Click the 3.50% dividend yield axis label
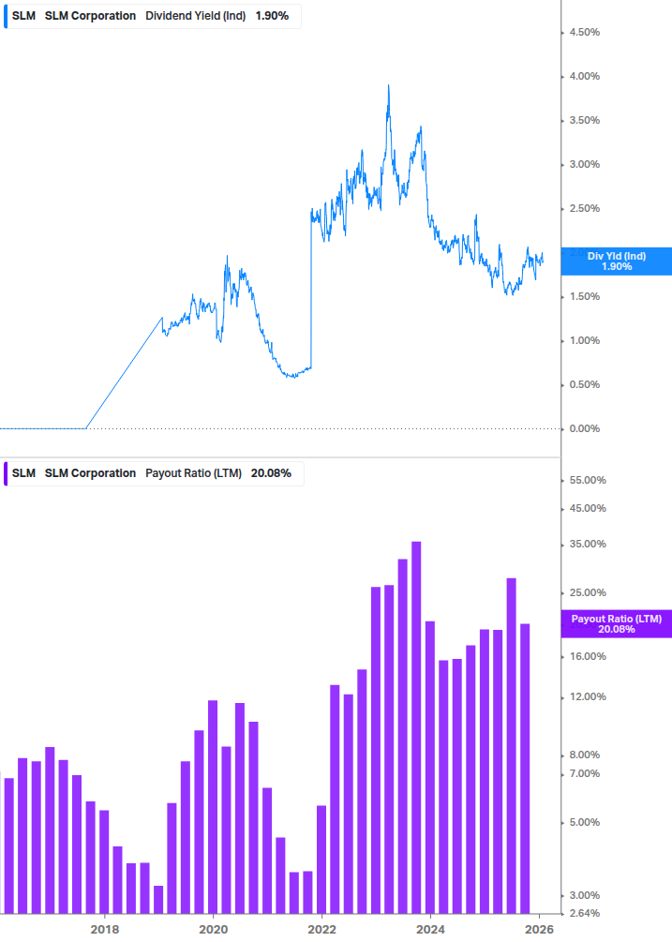 tap(584, 120)
